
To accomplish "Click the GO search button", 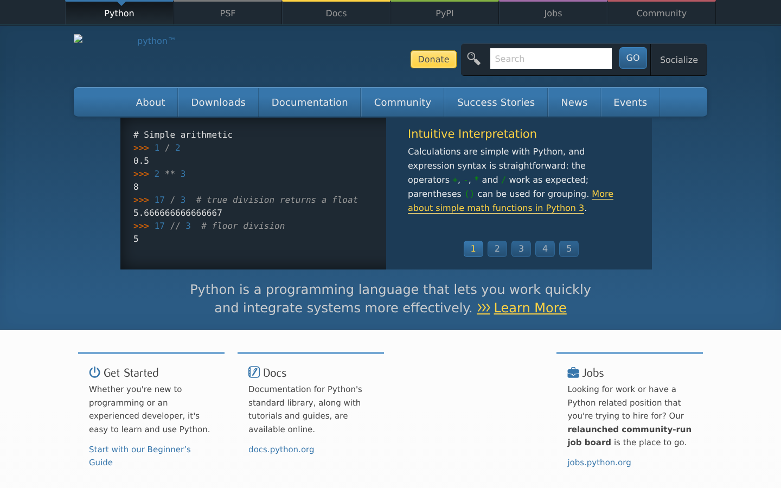I will click(633, 58).
